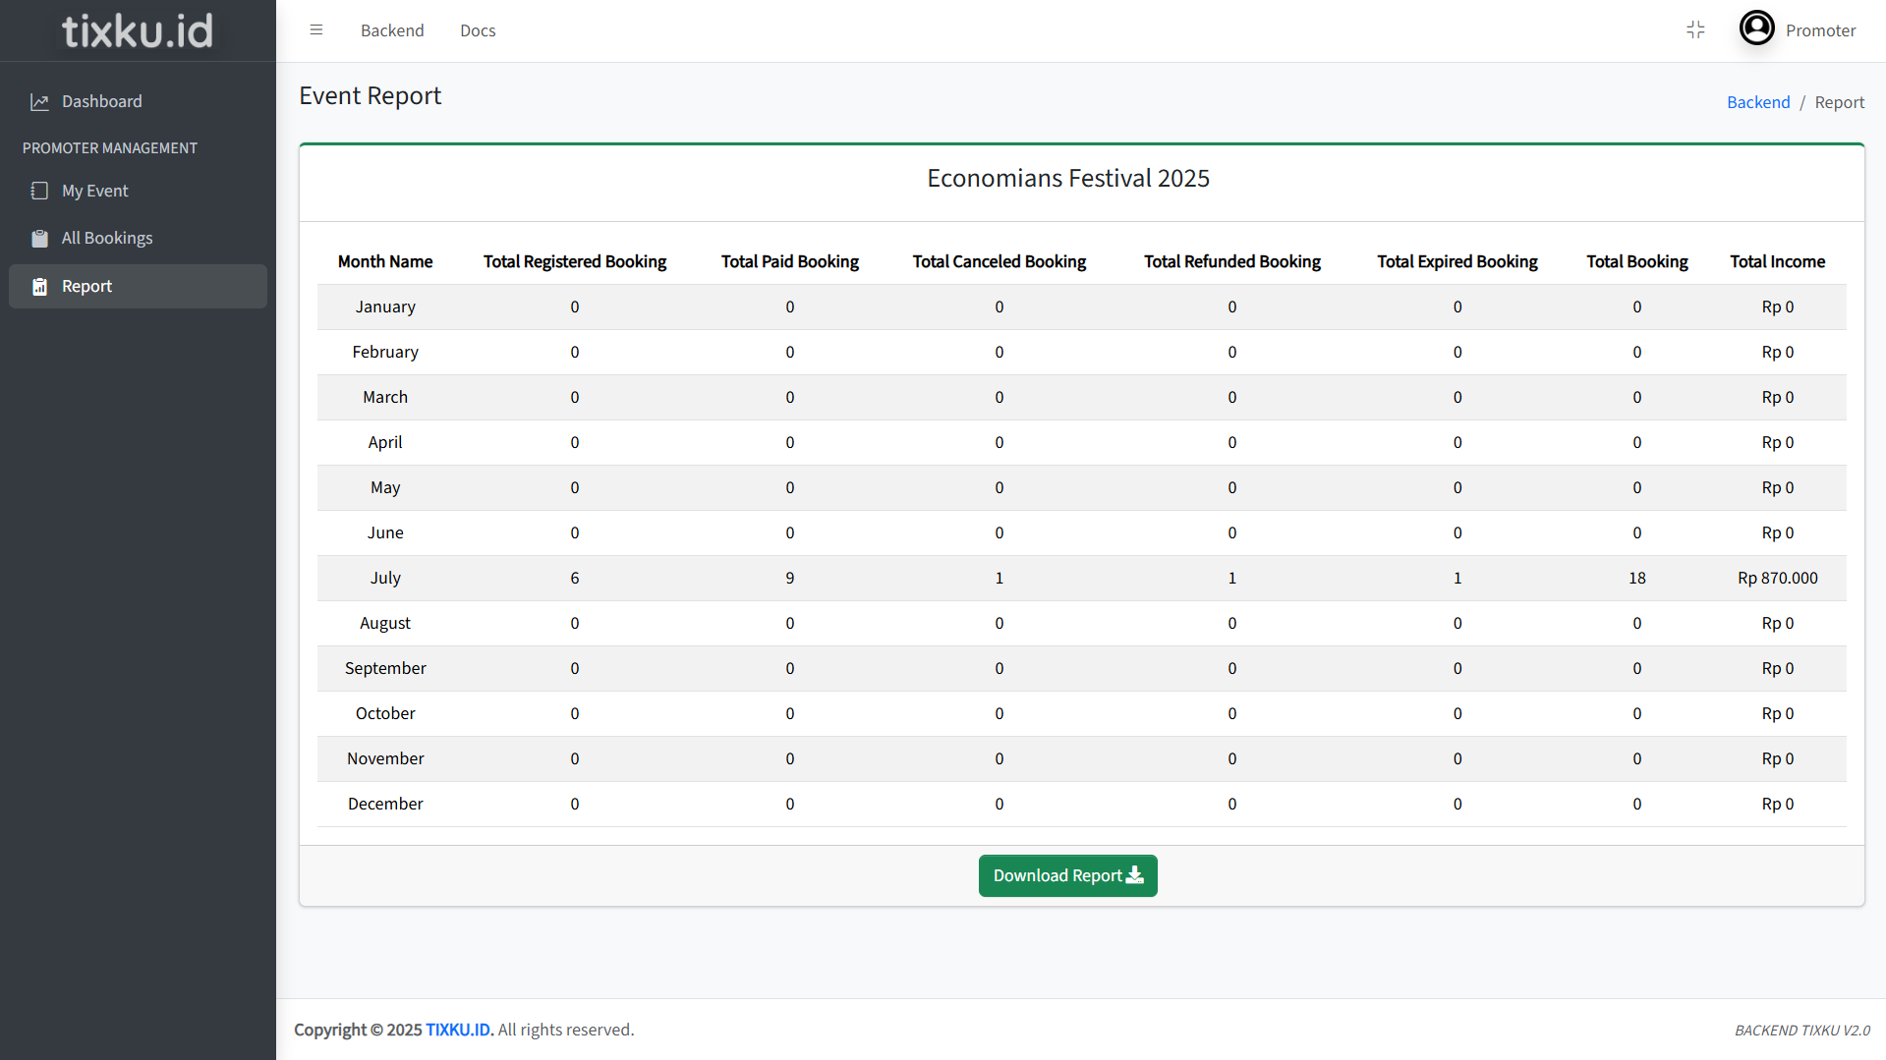1886x1060 pixels.
Task: Click the Total Income column header
Action: (1777, 262)
